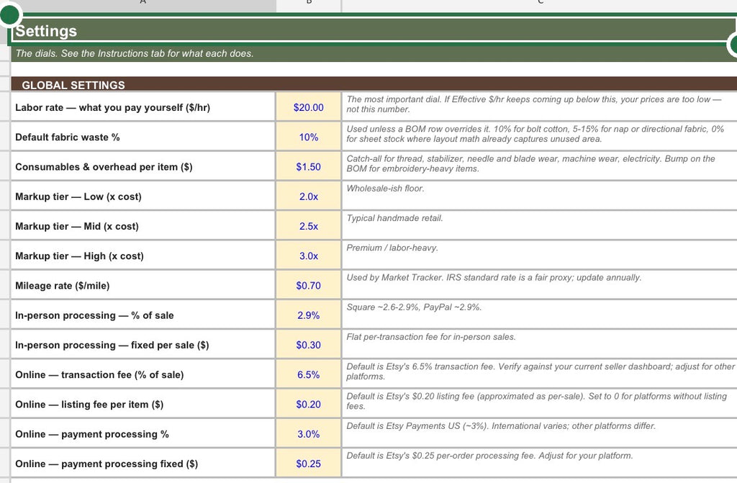Image resolution: width=737 pixels, height=483 pixels.
Task: Select the Markup tier High value 3.0x
Action: [x=308, y=256]
